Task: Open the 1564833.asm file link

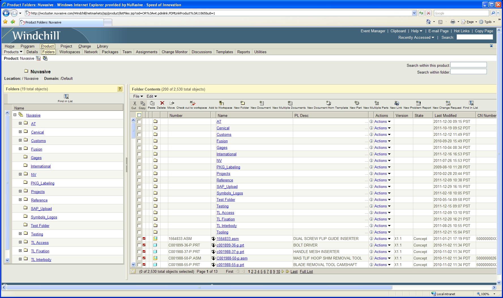Action: [x=228, y=239]
